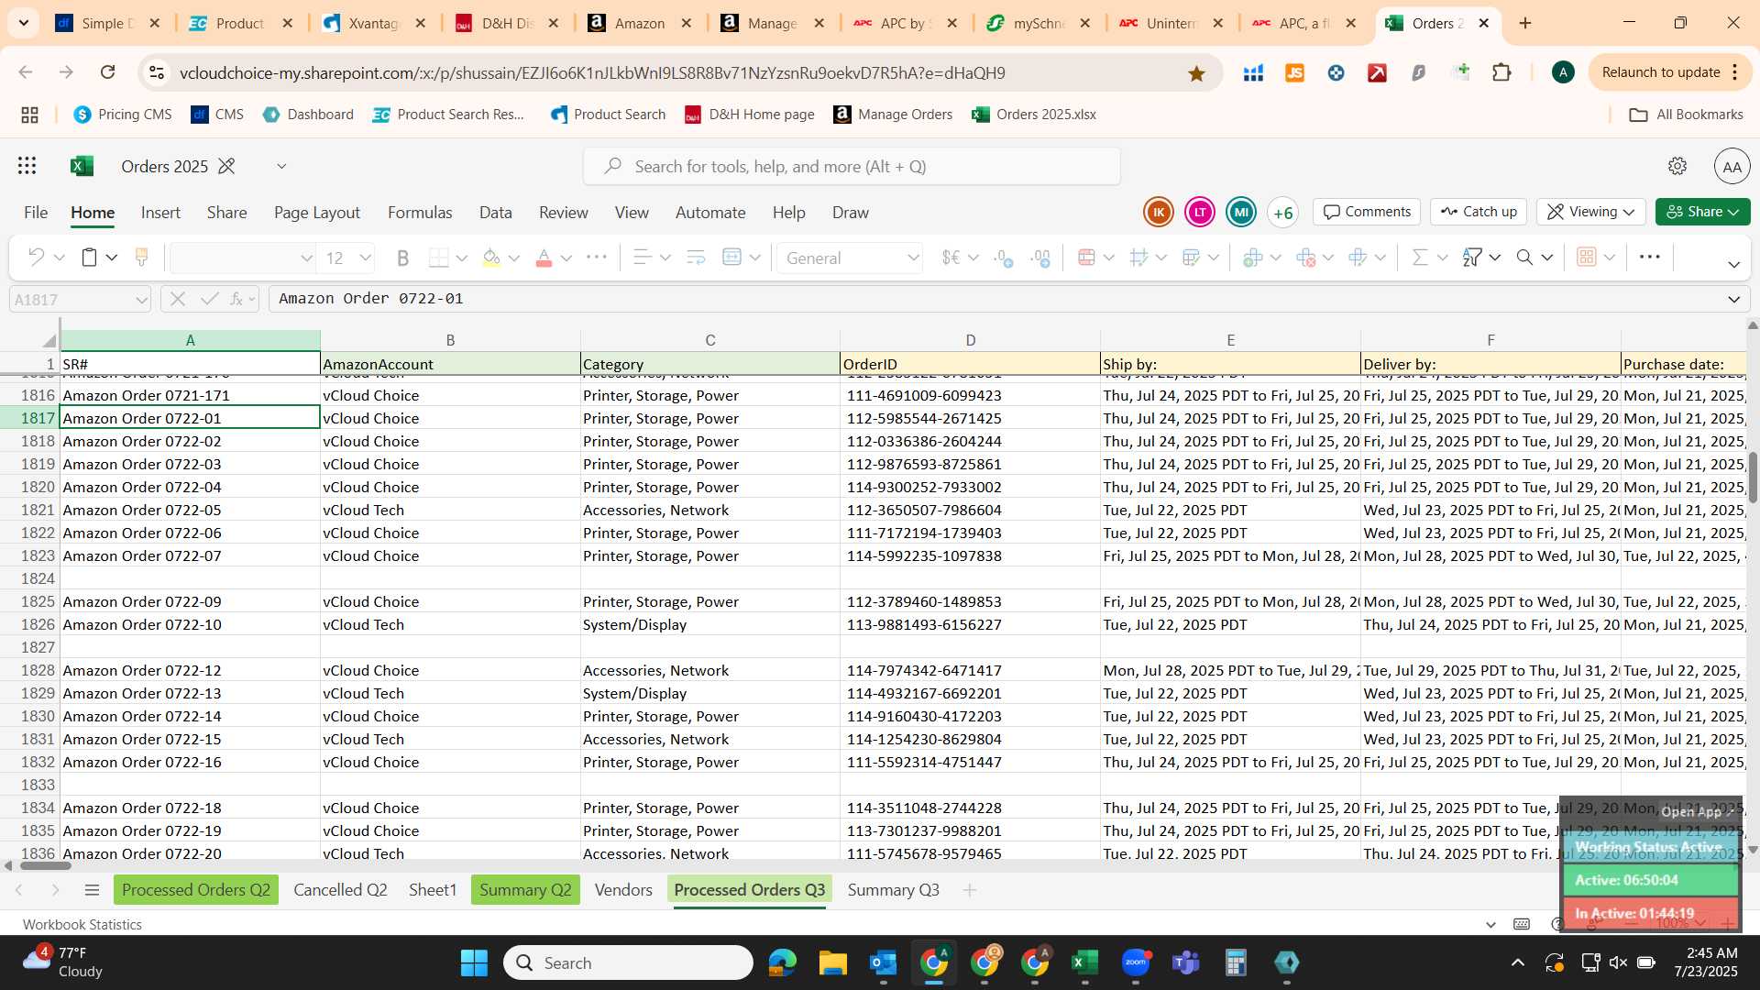Open the Cancelled Q2 sheet tab
Viewport: 1760px width, 990px height.
340,889
